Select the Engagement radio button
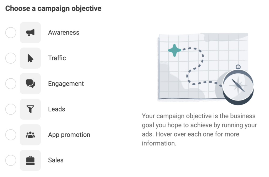Viewport: 269px width, 177px height. (x=11, y=84)
